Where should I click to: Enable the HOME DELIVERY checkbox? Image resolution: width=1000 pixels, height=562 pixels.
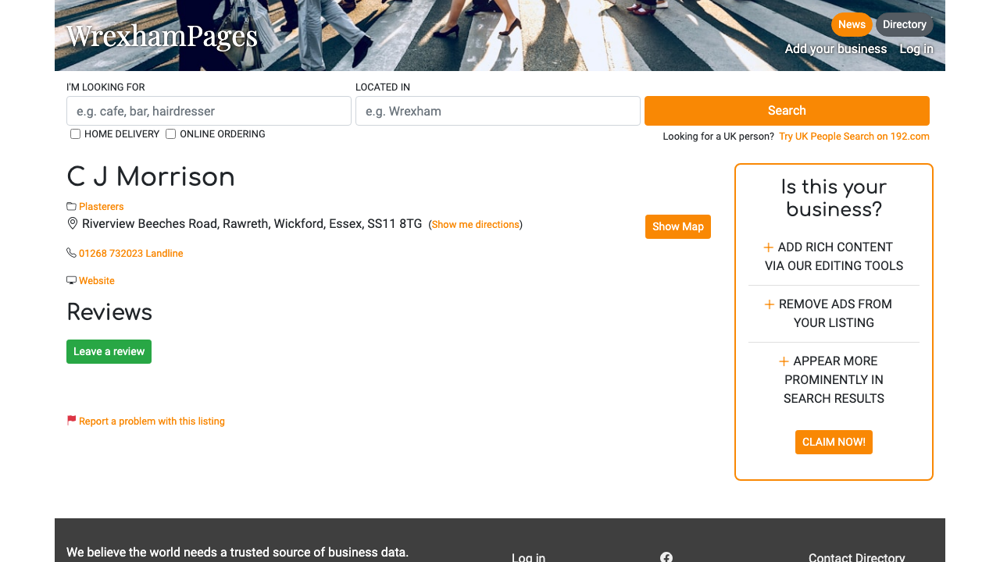click(75, 133)
